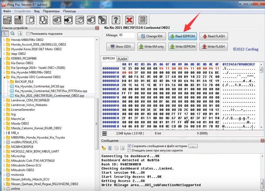Click the Read EEPROM button
Screen dimensions: 265x191
pyautogui.click(x=183, y=36)
